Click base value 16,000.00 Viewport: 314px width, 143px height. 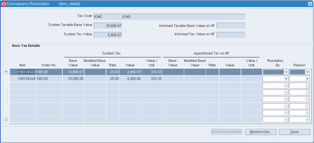(x=73, y=79)
